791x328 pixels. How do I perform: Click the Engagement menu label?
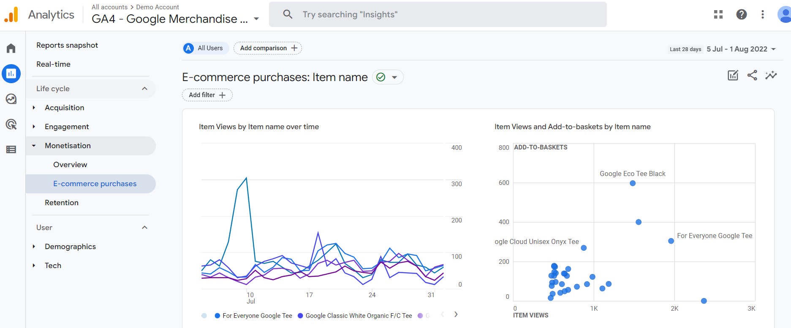coord(67,127)
